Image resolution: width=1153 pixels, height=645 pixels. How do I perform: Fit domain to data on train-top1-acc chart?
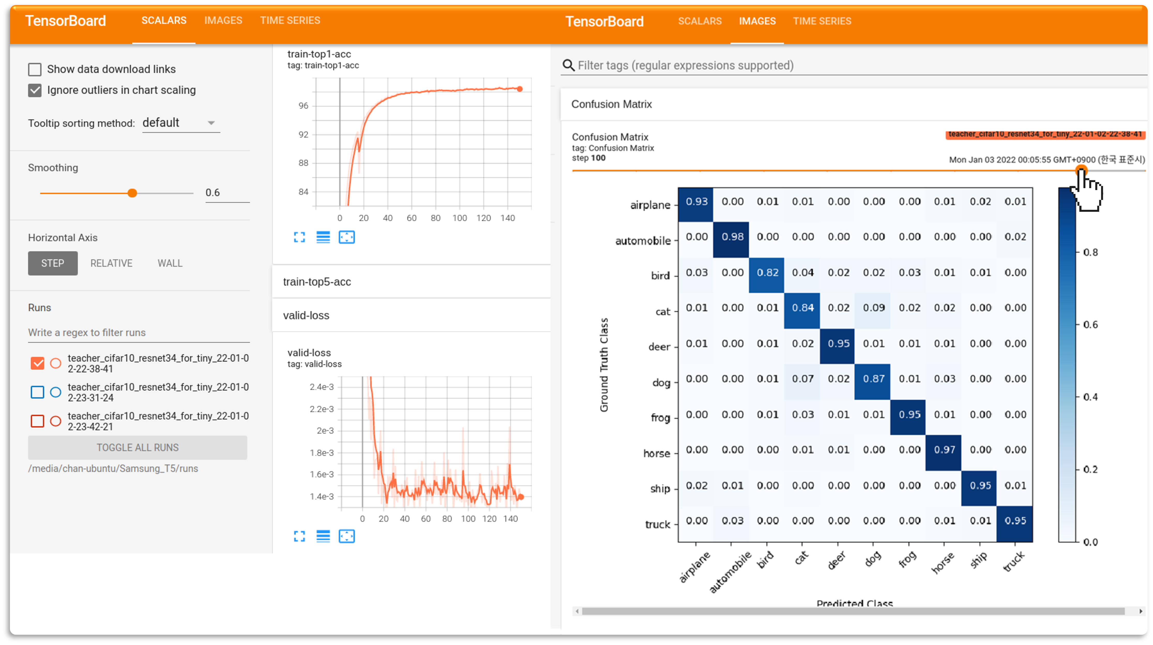point(346,237)
